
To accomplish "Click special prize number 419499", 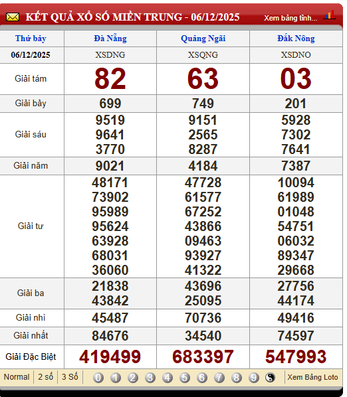I will click(110, 357).
